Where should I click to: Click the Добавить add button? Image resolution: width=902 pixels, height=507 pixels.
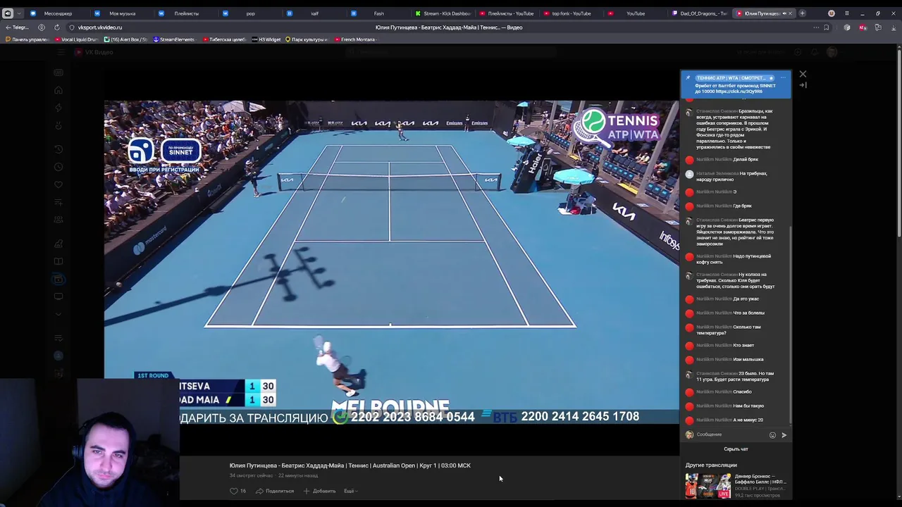coord(319,491)
